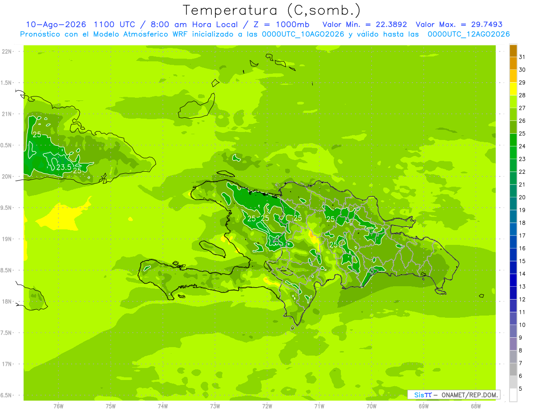Click the "31" color bar label
This screenshot has height=412, width=534.
(x=522, y=57)
